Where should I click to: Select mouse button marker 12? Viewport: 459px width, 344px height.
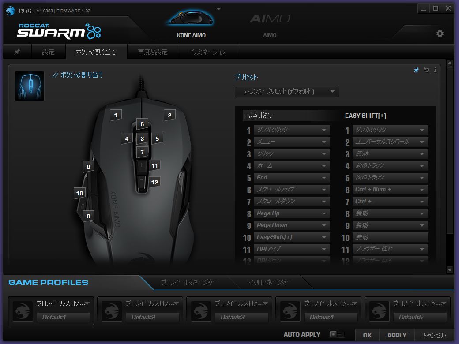(154, 182)
